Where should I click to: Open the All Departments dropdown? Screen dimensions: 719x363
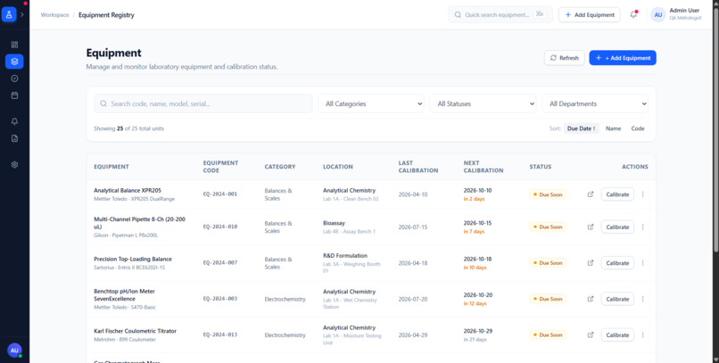[x=595, y=103]
